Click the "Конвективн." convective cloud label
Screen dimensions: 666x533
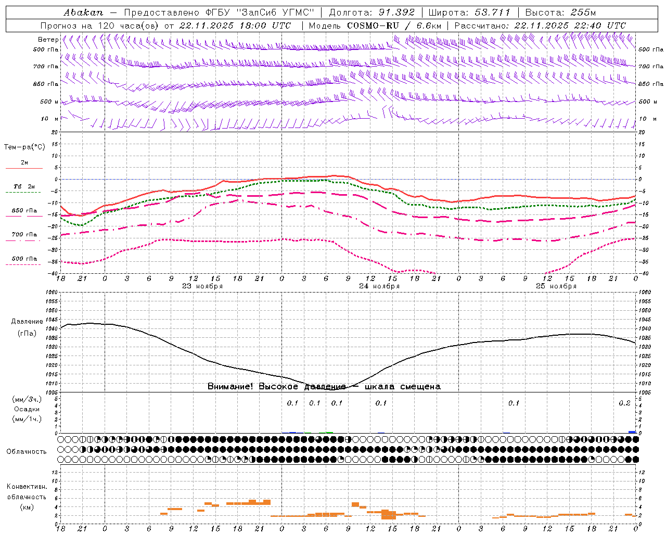click(27, 487)
